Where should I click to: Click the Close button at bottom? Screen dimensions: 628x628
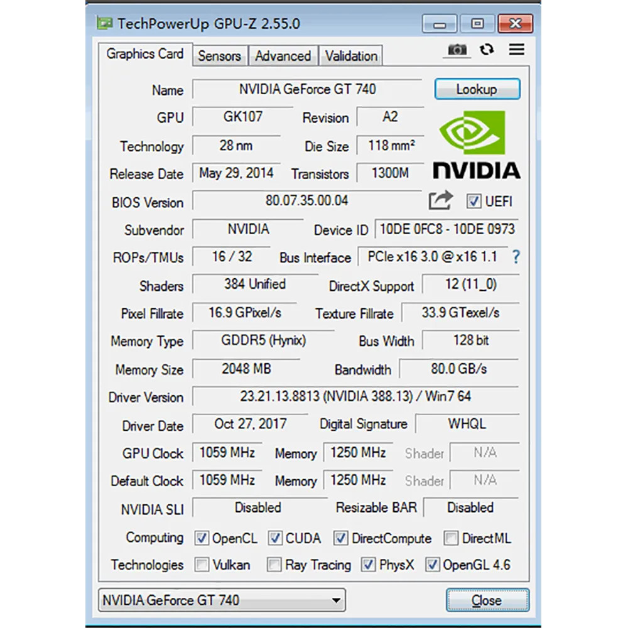coord(487,600)
